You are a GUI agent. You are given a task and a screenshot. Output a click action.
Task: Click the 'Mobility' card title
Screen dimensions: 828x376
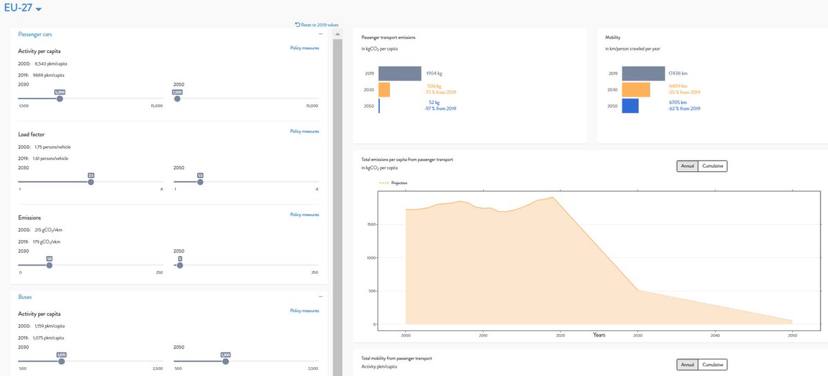[613, 37]
